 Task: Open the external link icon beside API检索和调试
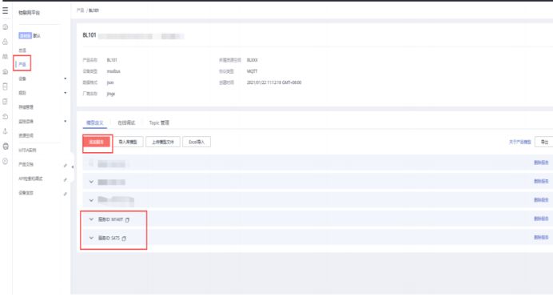[x=66, y=180]
